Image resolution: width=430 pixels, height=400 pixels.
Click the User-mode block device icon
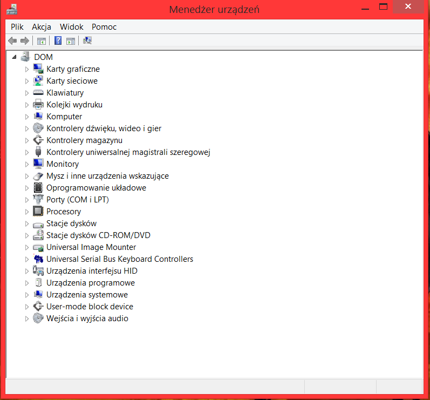[x=38, y=306]
